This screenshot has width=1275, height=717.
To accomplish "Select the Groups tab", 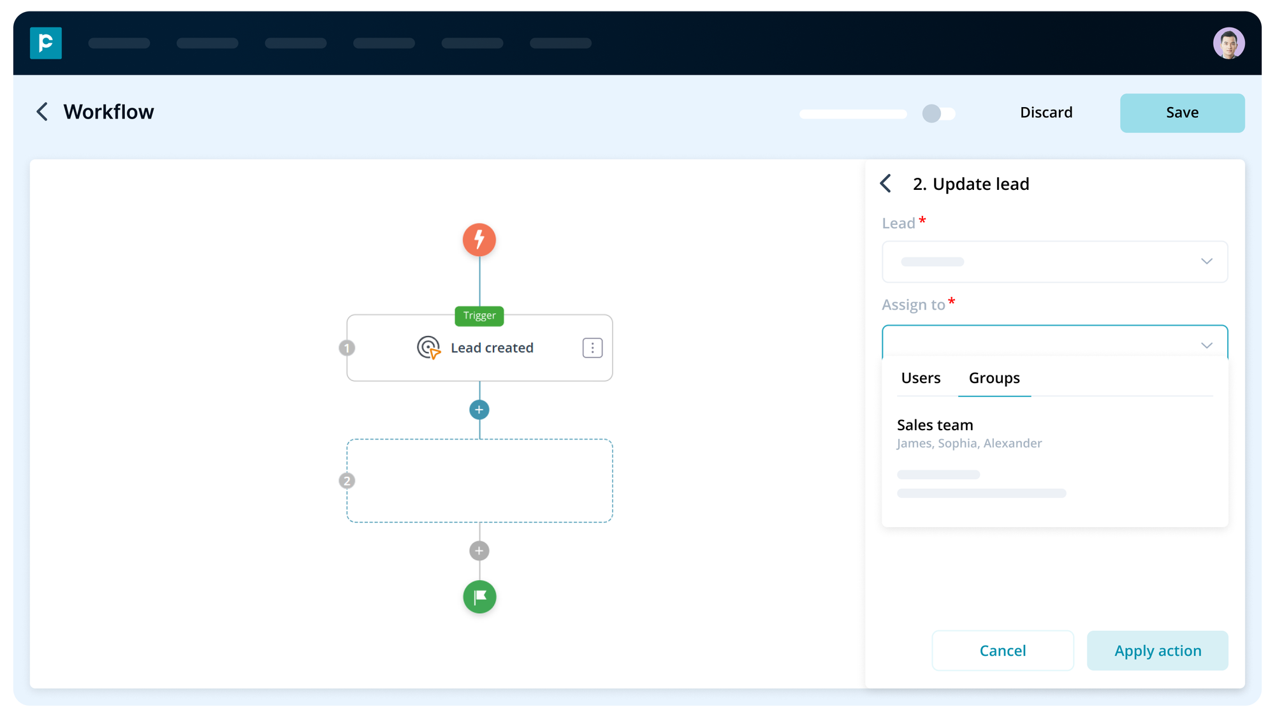I will (x=994, y=378).
